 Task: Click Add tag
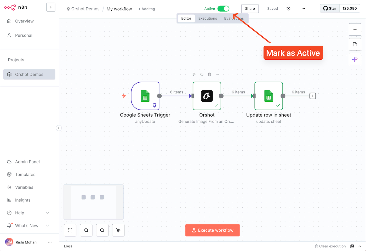[147, 9]
